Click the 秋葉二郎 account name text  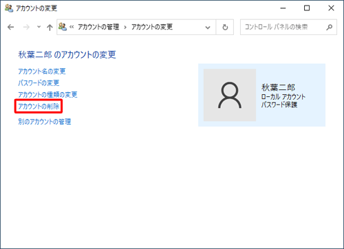pos(278,87)
